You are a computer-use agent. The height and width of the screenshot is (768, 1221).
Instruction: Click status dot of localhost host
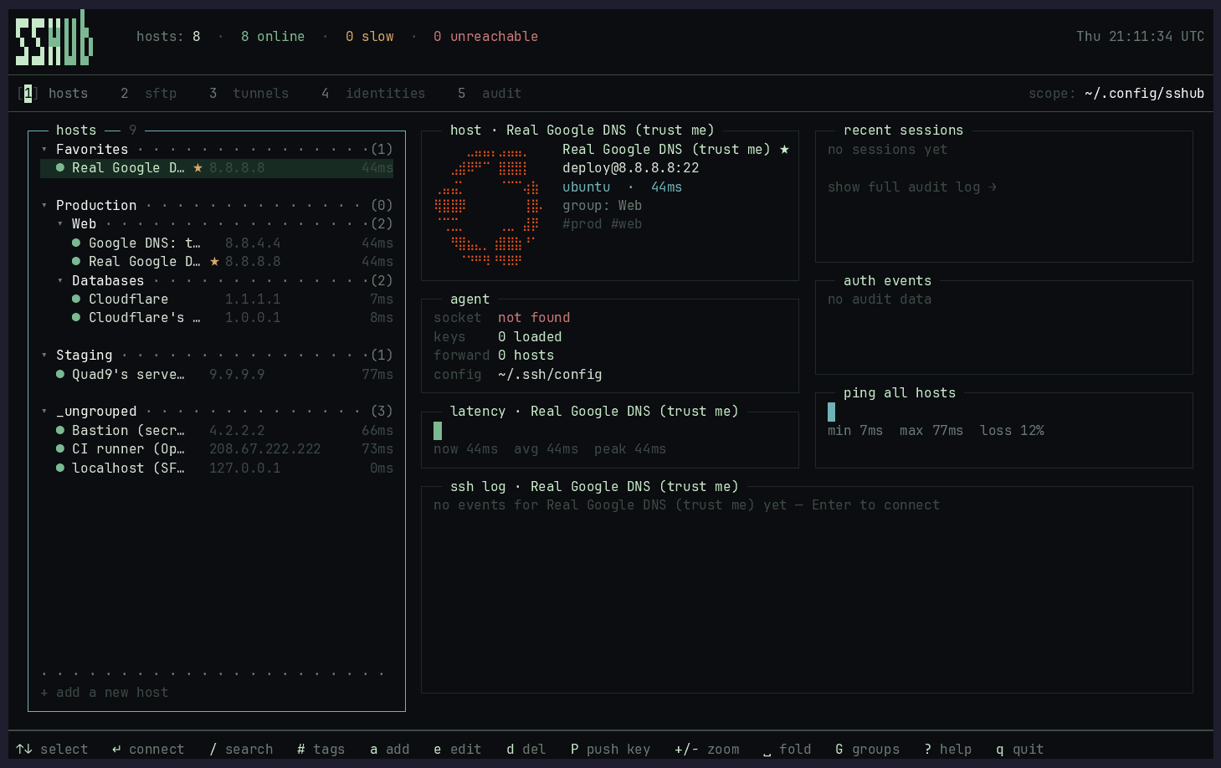[x=60, y=468]
